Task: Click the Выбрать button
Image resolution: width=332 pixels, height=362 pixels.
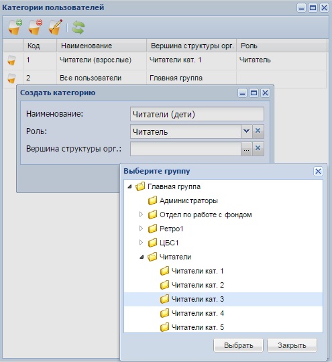Action: [x=238, y=345]
